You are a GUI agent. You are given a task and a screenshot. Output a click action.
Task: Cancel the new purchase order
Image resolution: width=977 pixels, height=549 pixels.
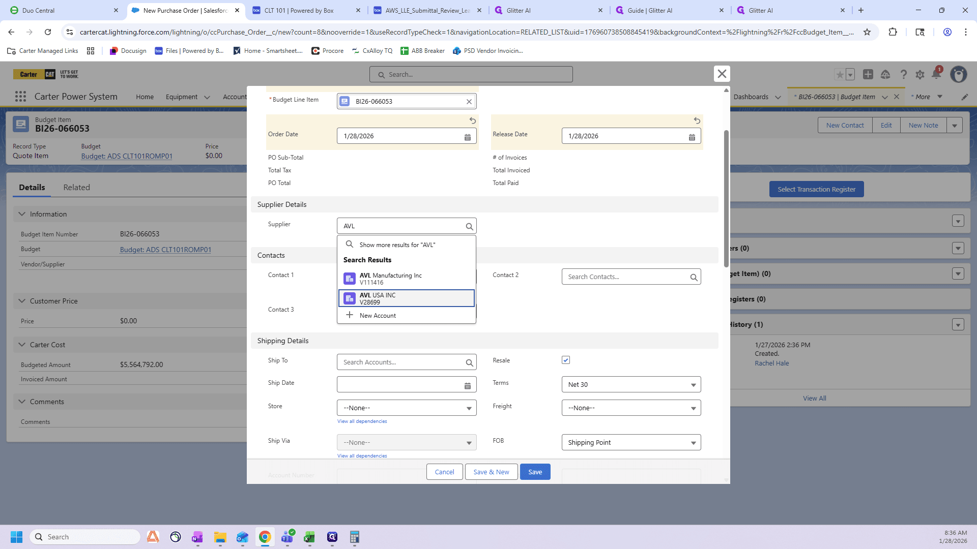[444, 472]
